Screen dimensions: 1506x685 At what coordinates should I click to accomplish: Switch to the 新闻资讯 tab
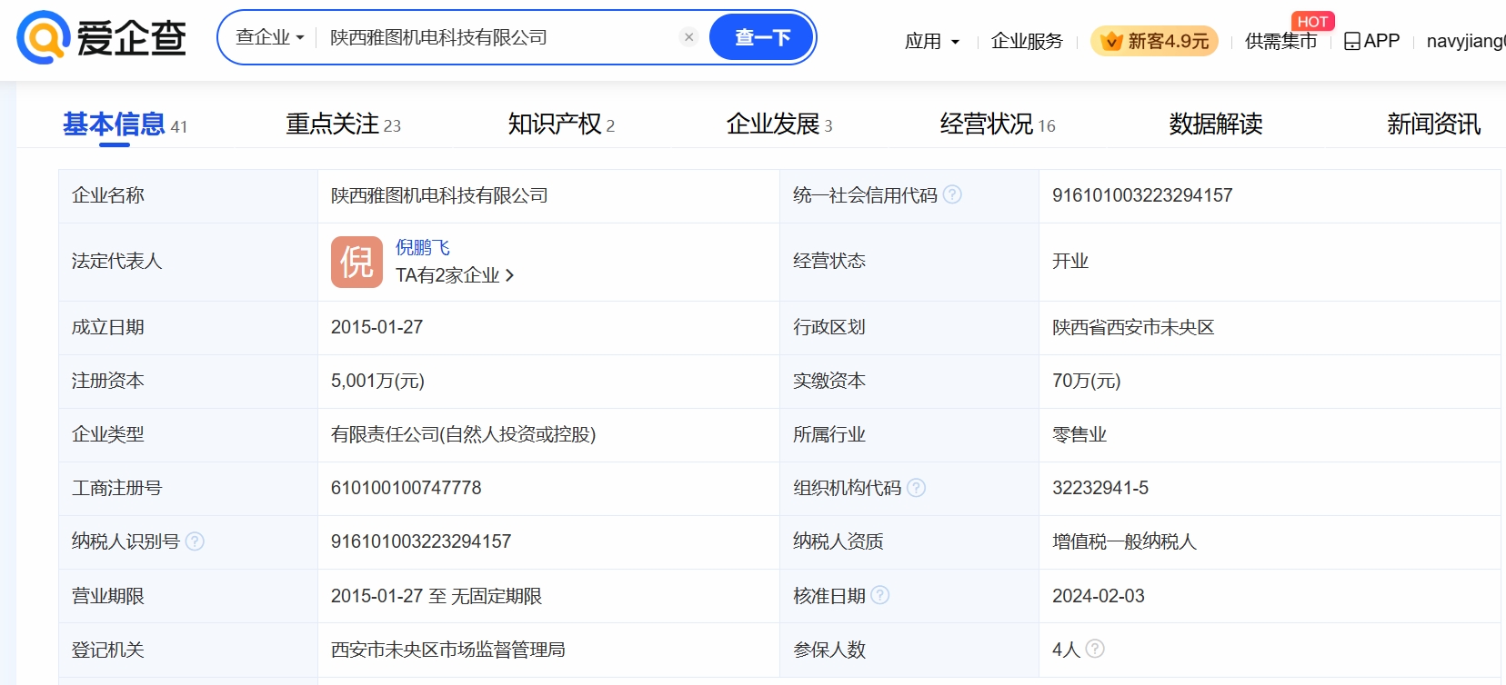click(1434, 124)
